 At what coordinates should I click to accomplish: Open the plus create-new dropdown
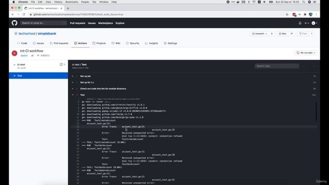306,23
